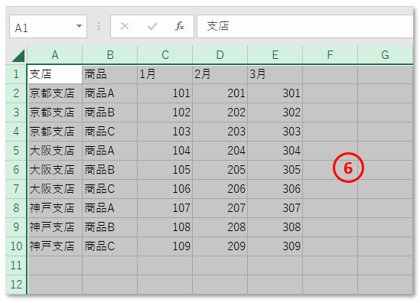The width and height of the screenshot is (420, 303).
Task: Expand the Name Box dropdown arrow
Action: pyautogui.click(x=79, y=26)
